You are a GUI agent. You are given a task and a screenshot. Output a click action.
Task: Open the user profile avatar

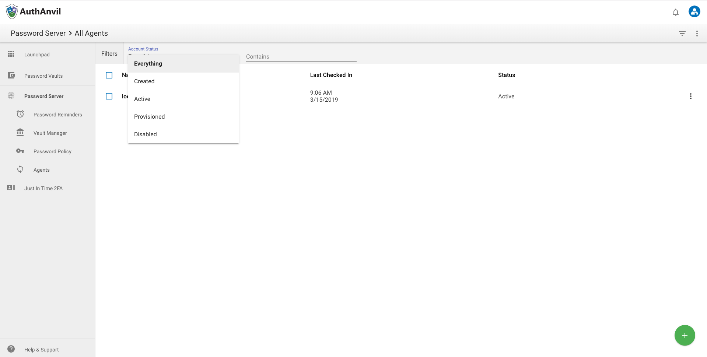pyautogui.click(x=694, y=11)
